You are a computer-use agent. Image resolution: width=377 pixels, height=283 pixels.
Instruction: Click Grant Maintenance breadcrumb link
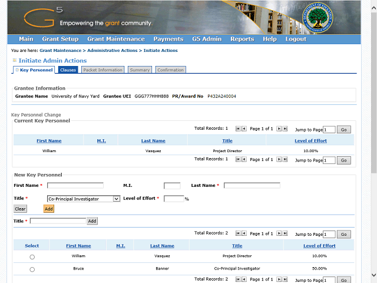[x=61, y=50]
